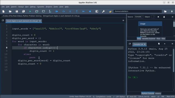Create a new file with the toolbar icon
Screen dimensions: 175x98
(4, 11)
